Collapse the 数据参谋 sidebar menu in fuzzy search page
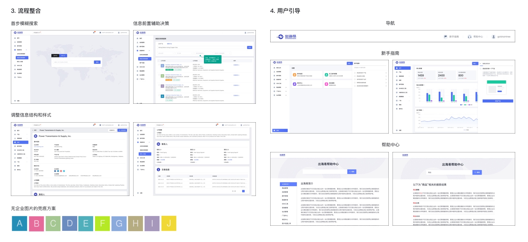Screen dimensions: 528x242 [x=26, y=50]
